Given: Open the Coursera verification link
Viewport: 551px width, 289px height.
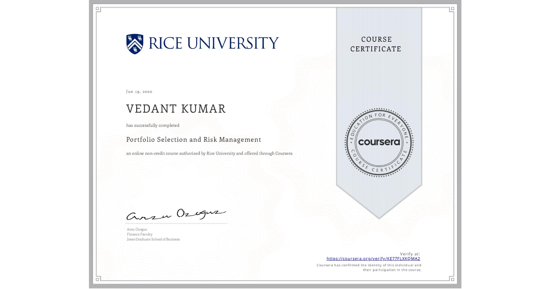Looking at the screenshot, I should coord(373,258).
